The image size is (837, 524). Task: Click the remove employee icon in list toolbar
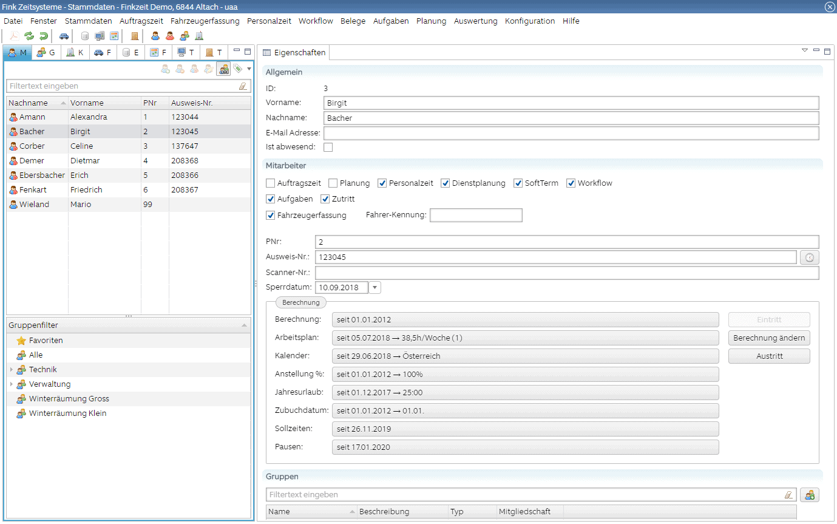[x=180, y=69]
